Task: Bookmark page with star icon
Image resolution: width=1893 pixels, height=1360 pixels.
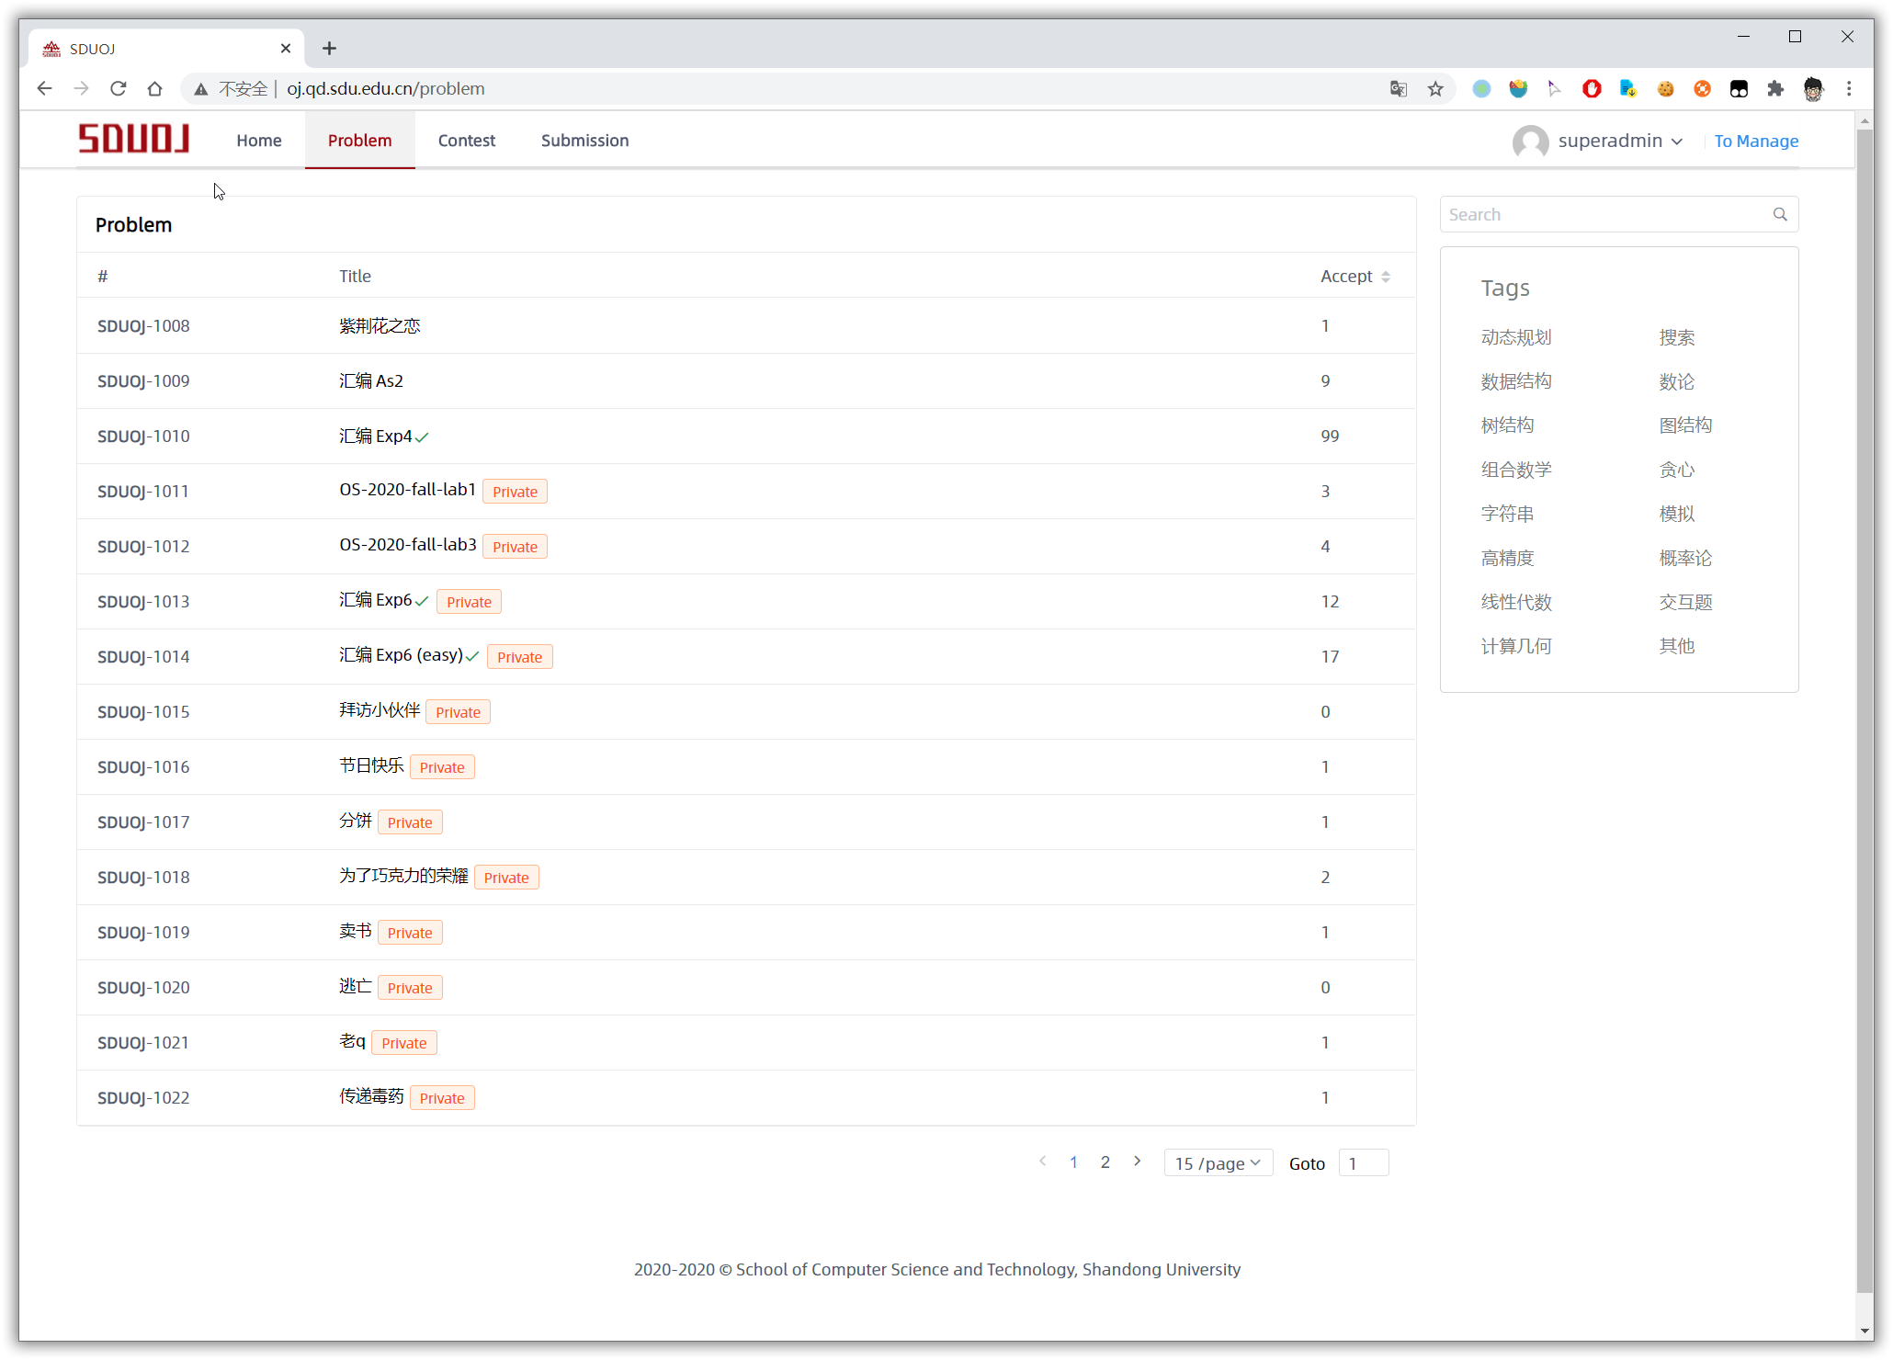Action: [1435, 89]
